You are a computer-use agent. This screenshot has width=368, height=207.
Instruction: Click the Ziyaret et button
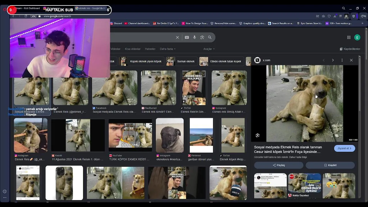[344, 148]
